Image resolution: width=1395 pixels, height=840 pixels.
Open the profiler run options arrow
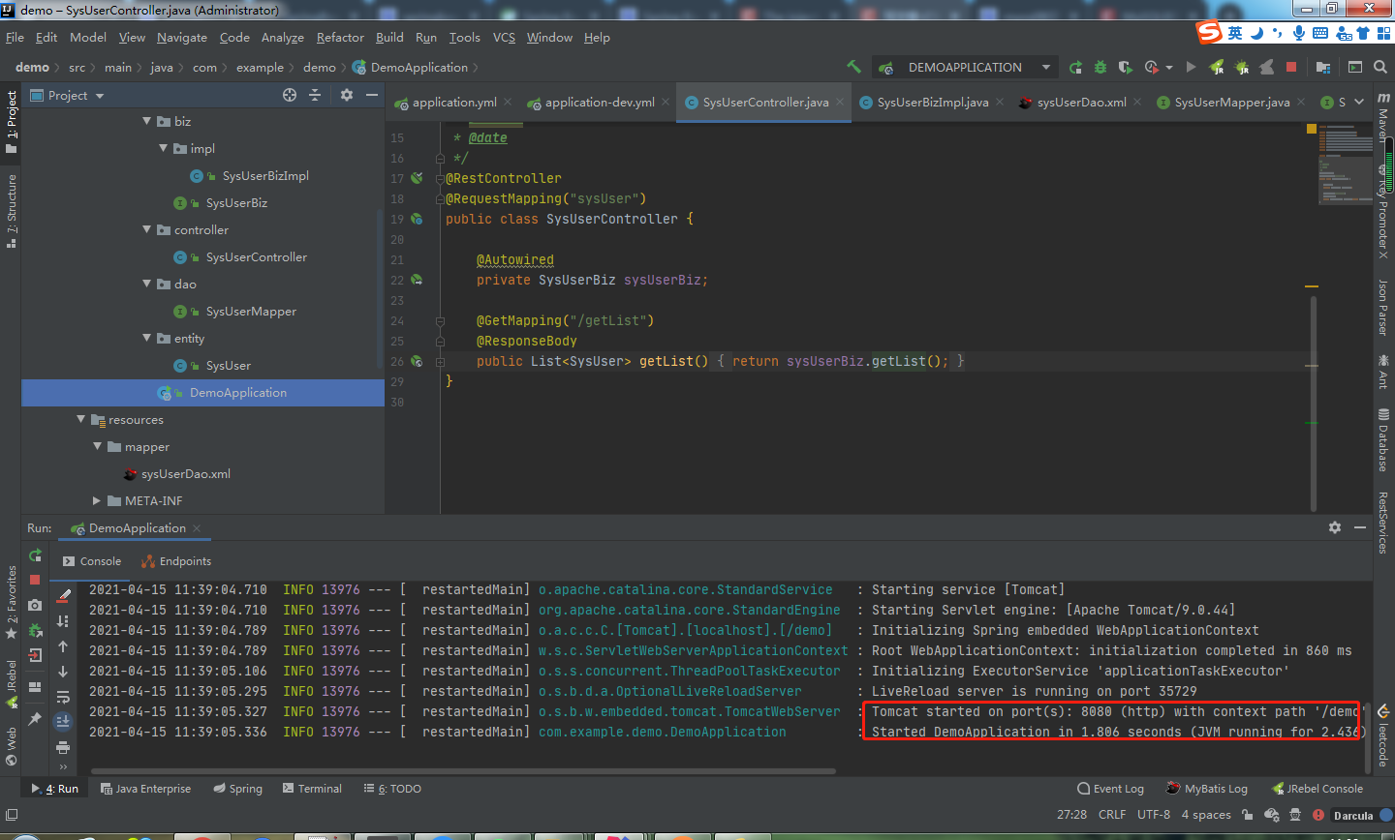pyautogui.click(x=1169, y=68)
